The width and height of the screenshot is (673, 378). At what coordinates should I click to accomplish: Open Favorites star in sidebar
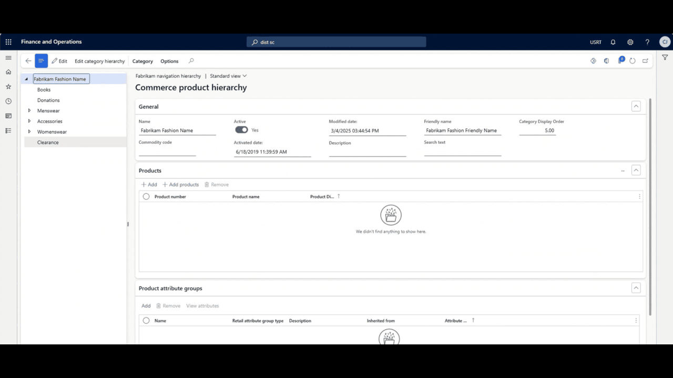(x=8, y=87)
